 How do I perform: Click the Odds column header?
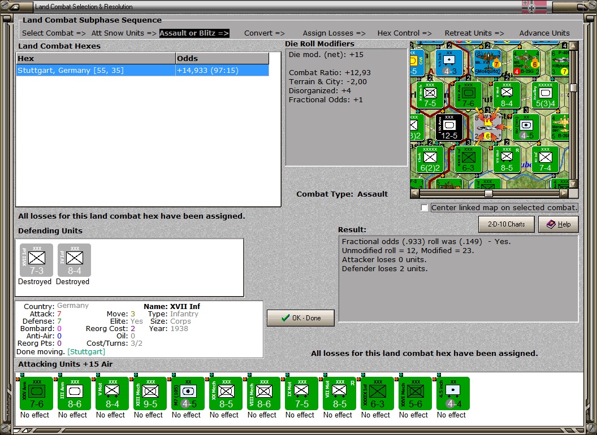point(222,58)
